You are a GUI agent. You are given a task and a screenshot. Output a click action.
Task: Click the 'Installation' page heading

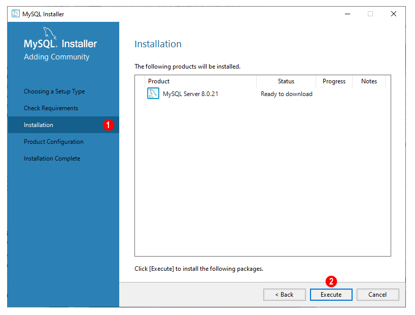pos(158,44)
